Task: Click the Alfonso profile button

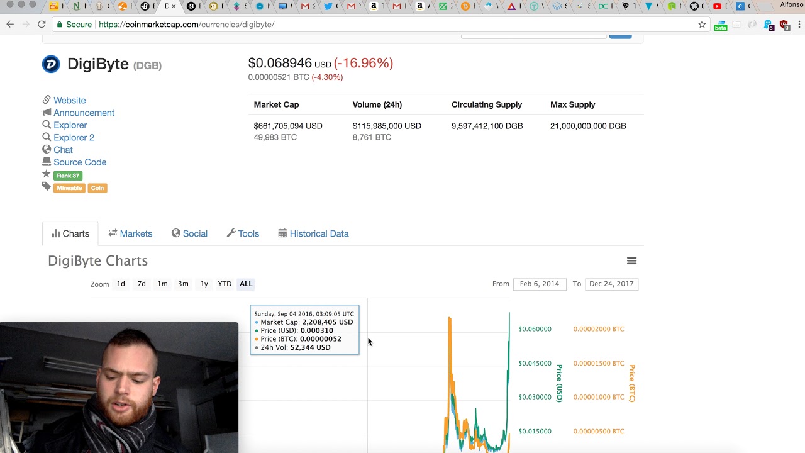Action: [791, 4]
